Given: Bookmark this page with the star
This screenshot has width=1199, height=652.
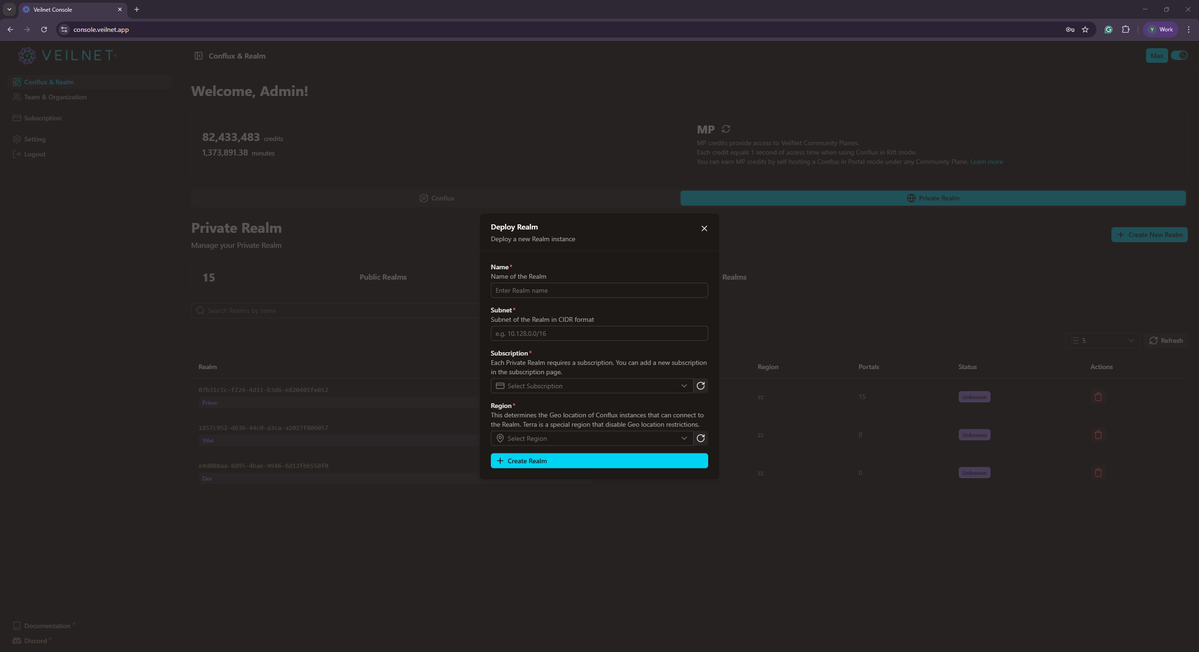Looking at the screenshot, I should pos(1085,29).
